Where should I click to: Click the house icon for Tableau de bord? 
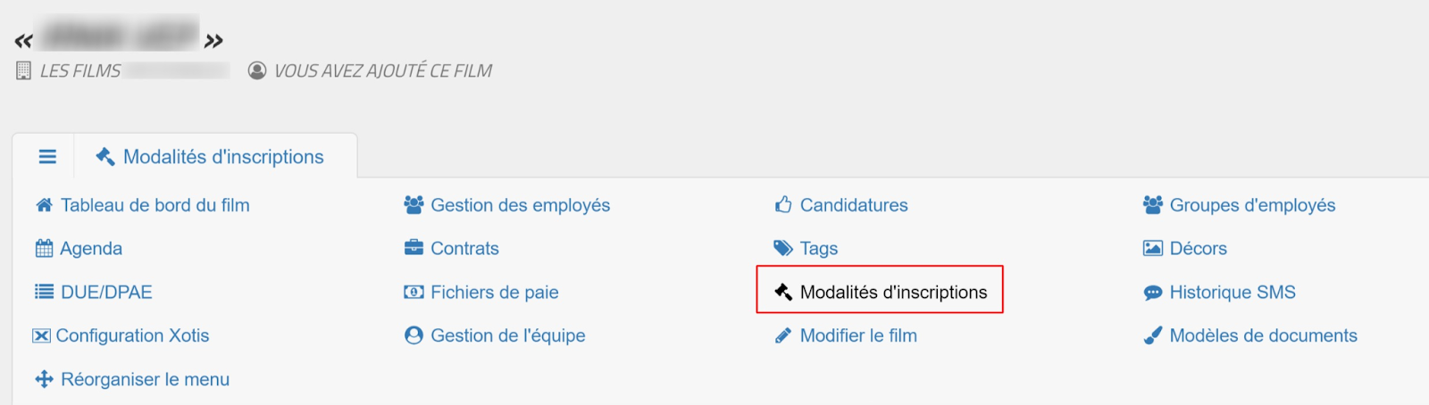44,205
